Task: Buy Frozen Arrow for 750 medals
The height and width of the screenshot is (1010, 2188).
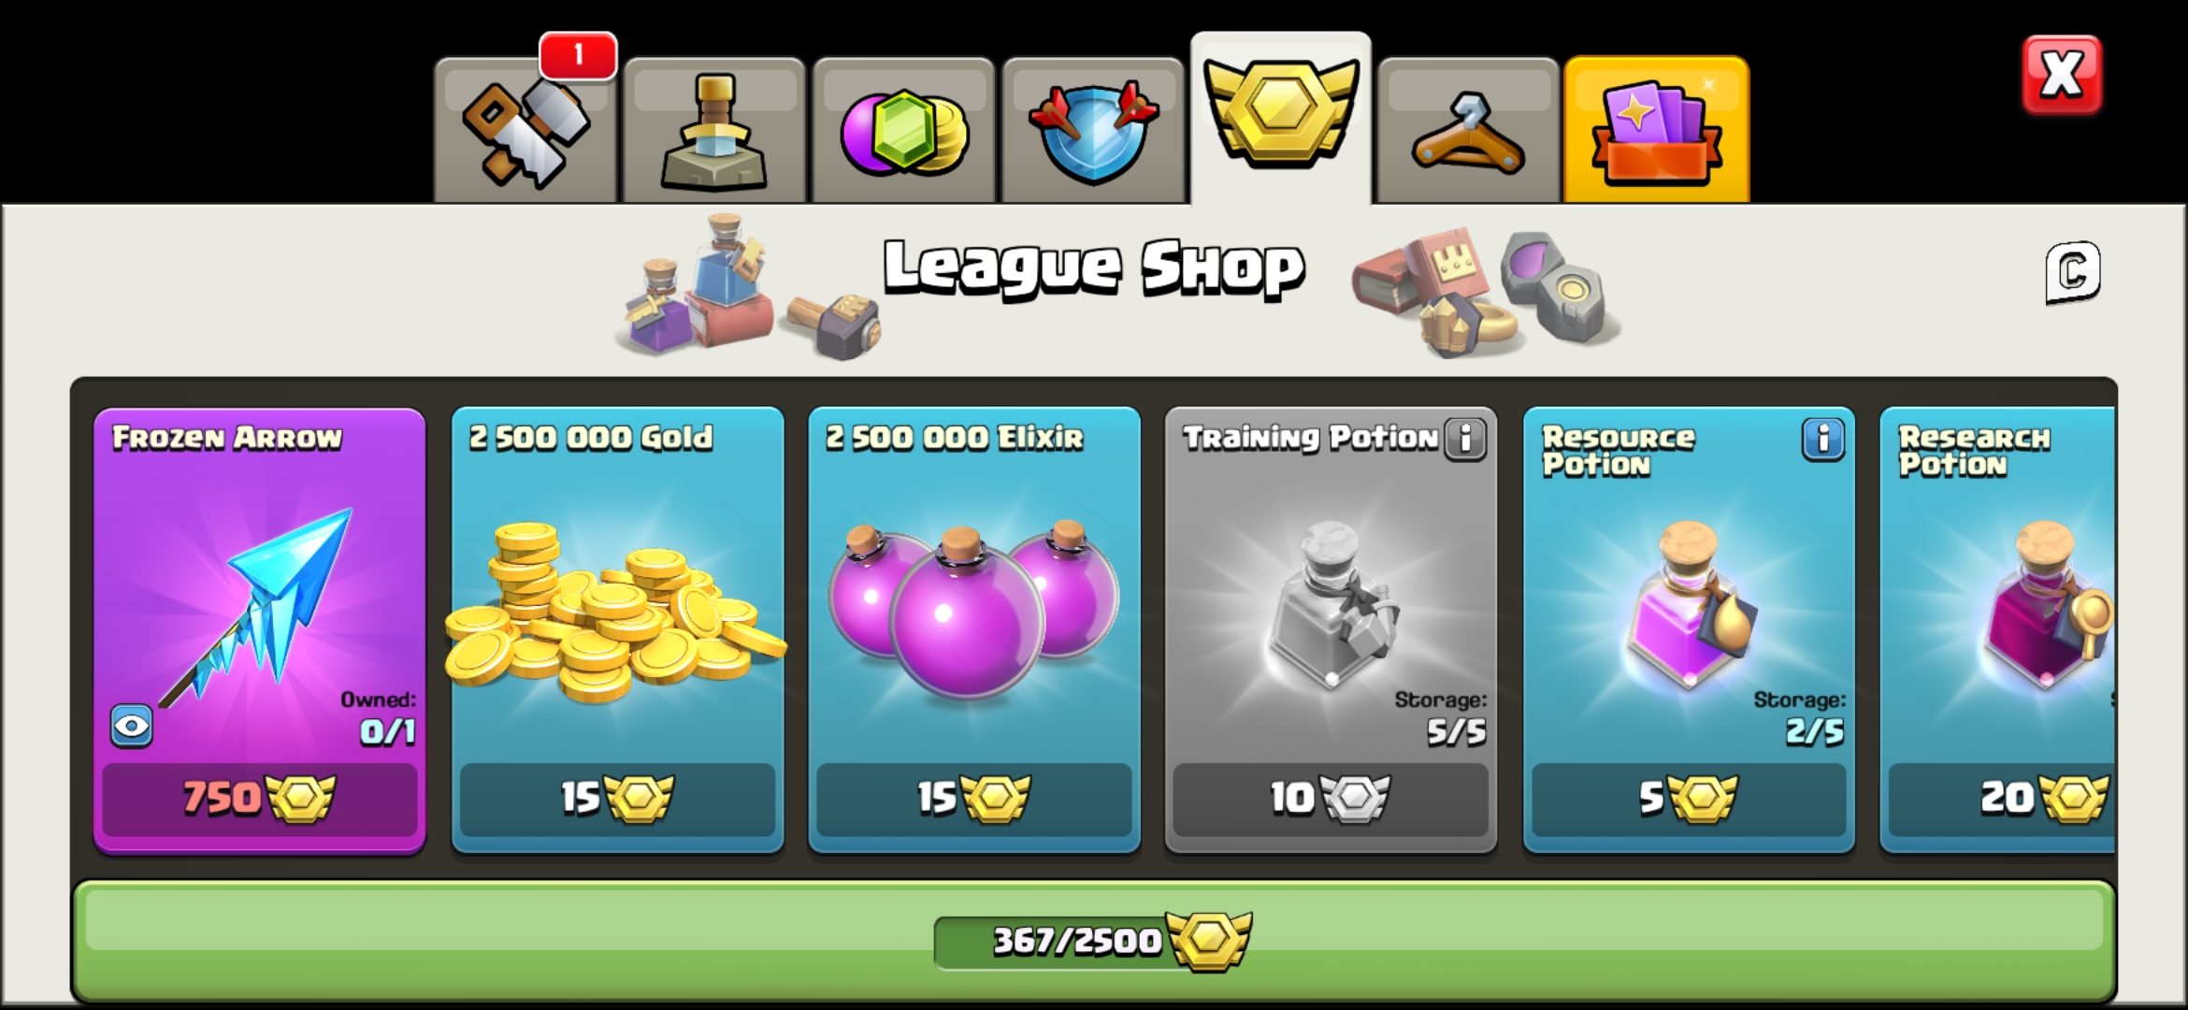Action: (x=259, y=799)
